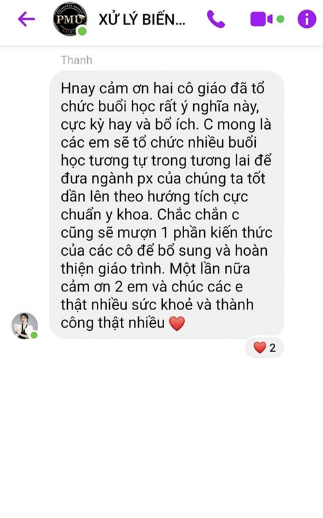View who reacted via heart reaction pill
Screen dimensions: 323x518
(x=265, y=348)
